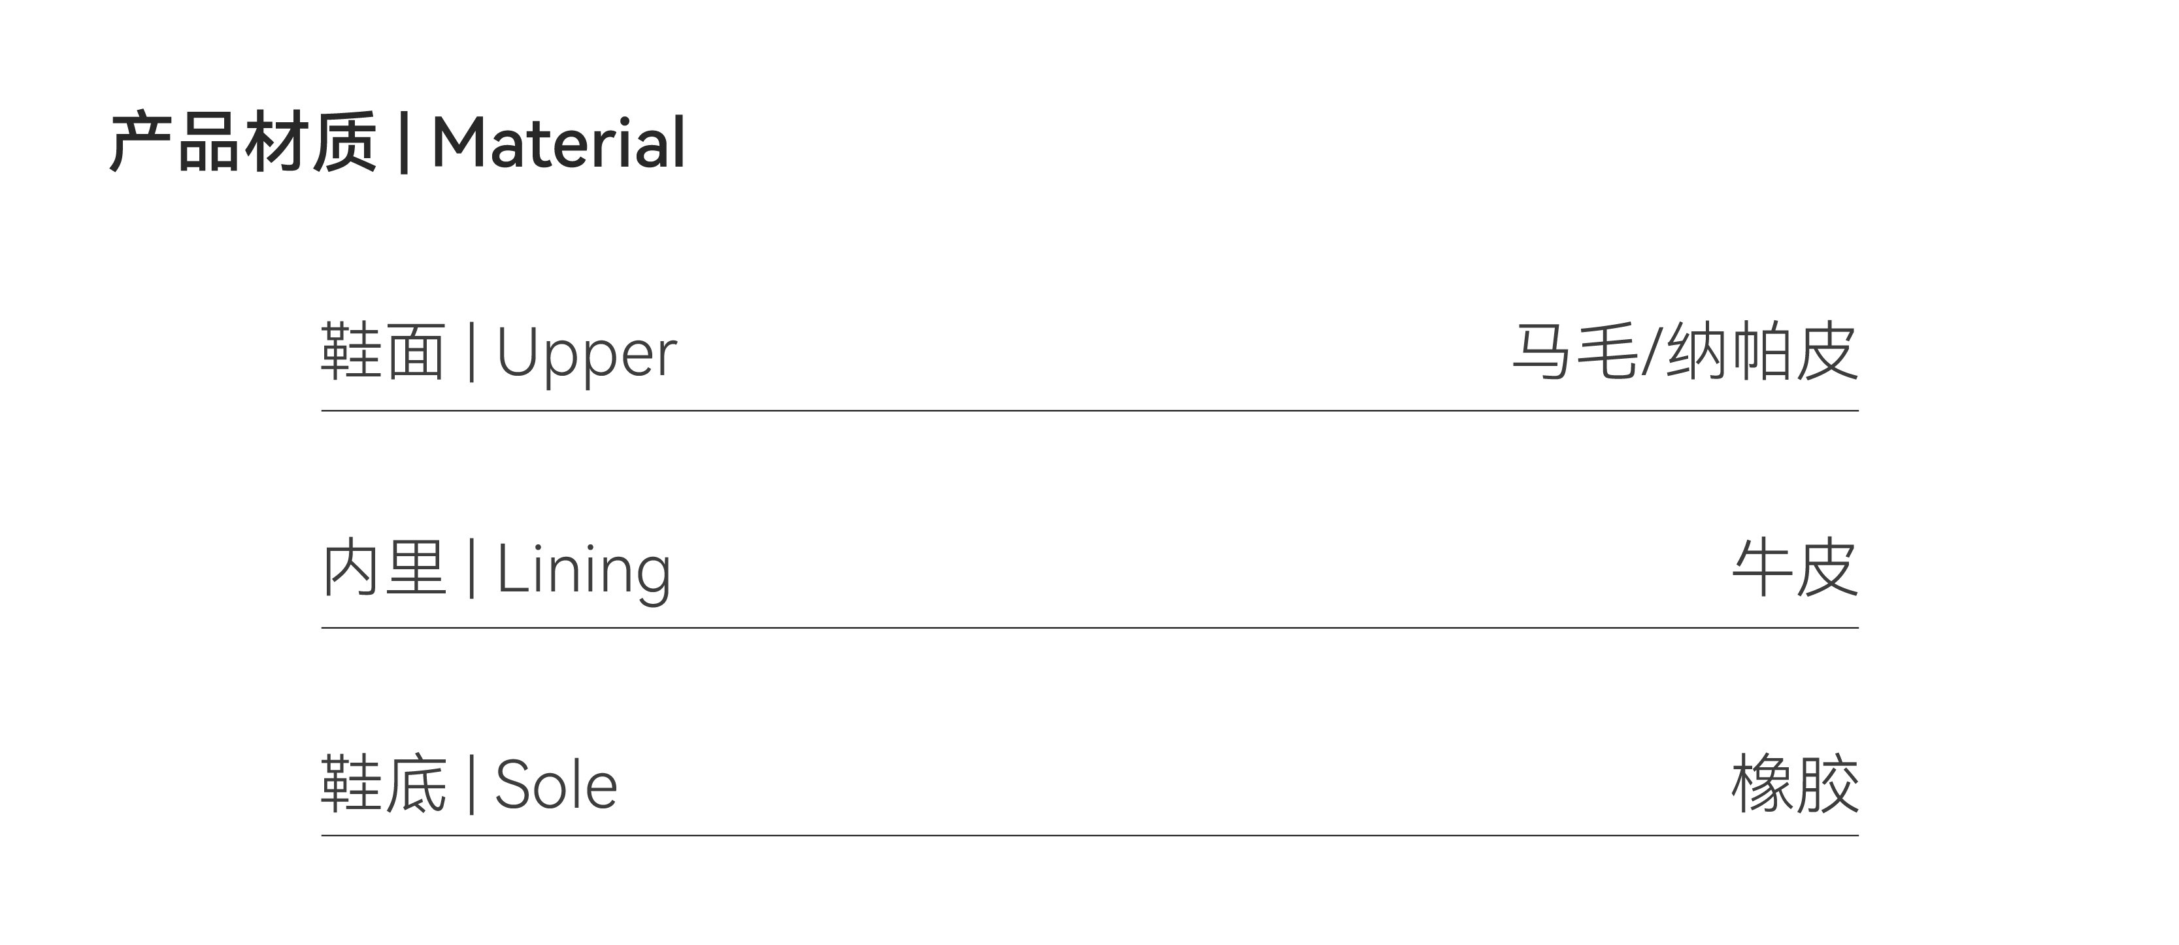Select the 鞋面 label text

tap(383, 352)
